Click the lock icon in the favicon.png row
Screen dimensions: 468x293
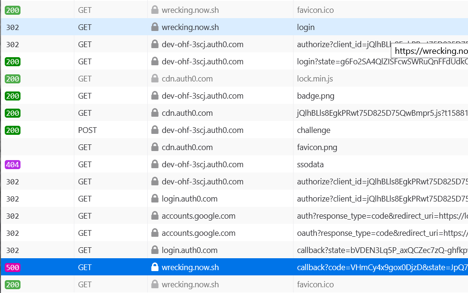pos(154,147)
